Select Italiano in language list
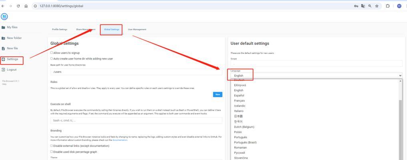The height and width of the screenshot is (160, 407). [x=315, y=111]
